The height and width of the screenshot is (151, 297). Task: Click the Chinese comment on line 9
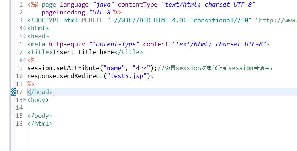pyautogui.click(x=216, y=68)
